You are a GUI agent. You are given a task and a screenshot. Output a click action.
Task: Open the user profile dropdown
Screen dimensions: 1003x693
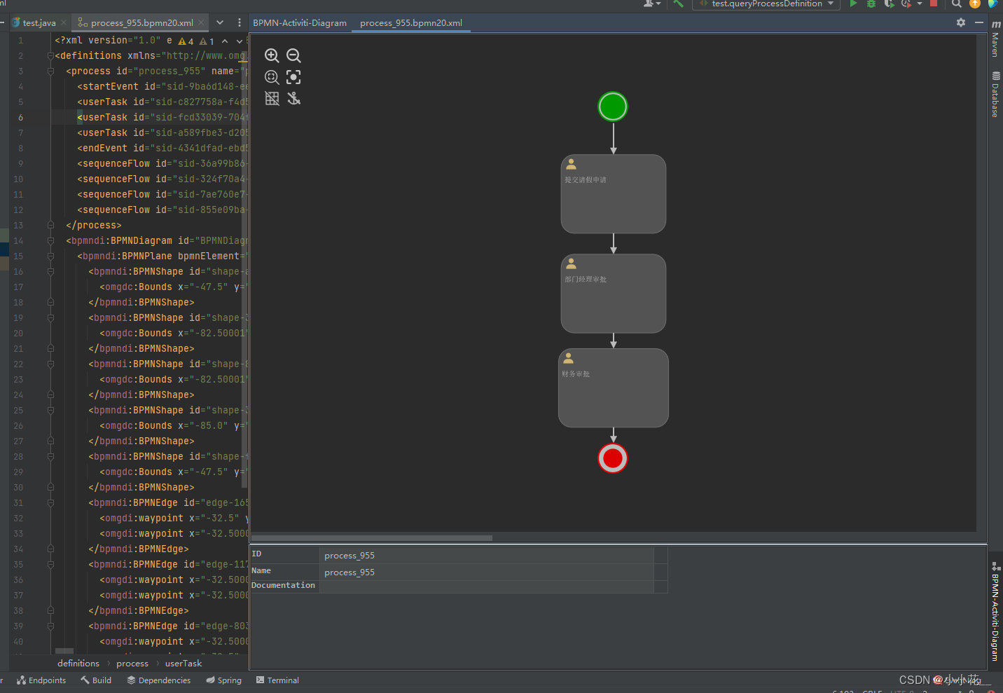click(652, 4)
